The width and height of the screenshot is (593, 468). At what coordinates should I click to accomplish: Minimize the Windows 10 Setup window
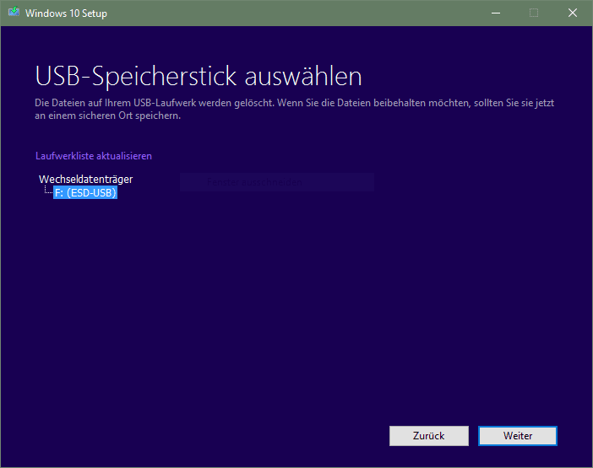[496, 13]
